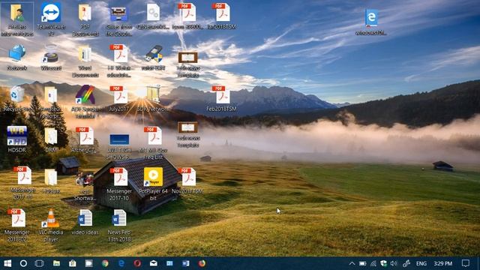Click the volume speaker icon

[x=394, y=263]
